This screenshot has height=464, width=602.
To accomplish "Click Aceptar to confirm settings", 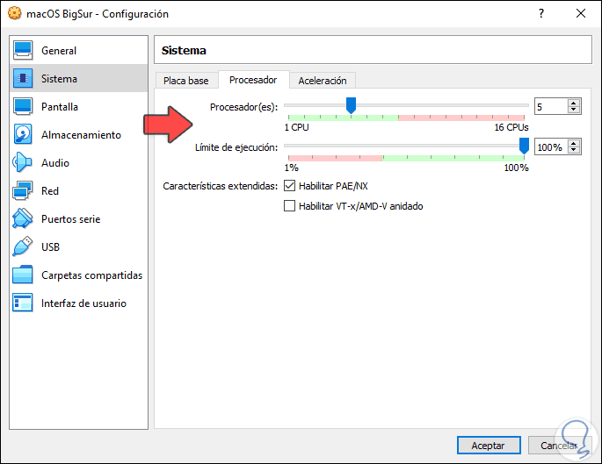I will 489,446.
